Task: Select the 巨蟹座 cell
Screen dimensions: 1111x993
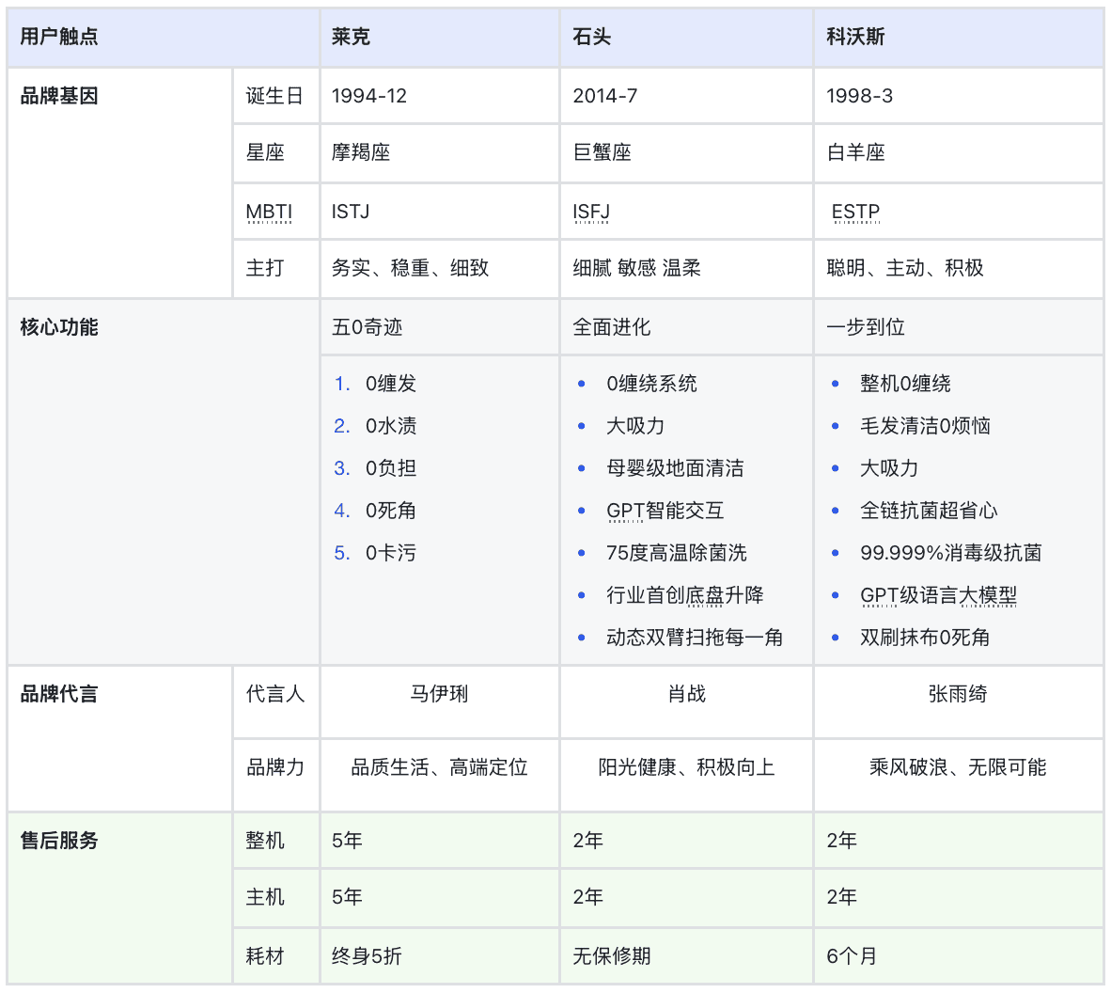Action: tap(686, 153)
